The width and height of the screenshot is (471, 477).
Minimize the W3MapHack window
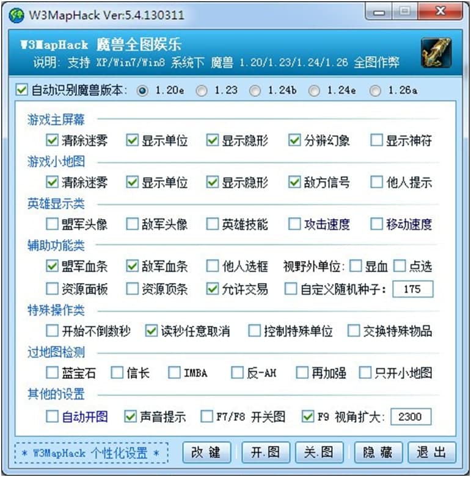(379, 12)
